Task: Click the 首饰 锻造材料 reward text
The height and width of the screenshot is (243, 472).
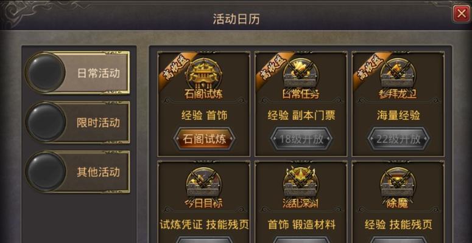Action: (x=301, y=225)
